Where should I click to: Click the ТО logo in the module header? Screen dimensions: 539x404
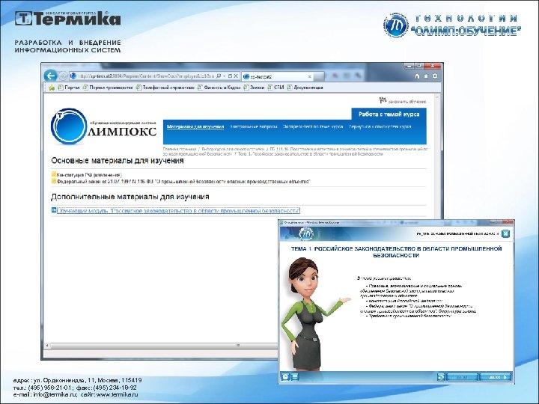(307, 234)
